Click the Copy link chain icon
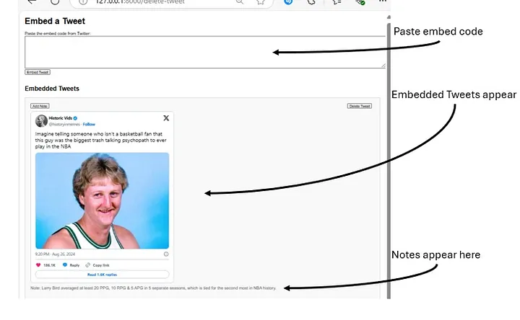The width and height of the screenshot is (520, 320). coord(88,265)
